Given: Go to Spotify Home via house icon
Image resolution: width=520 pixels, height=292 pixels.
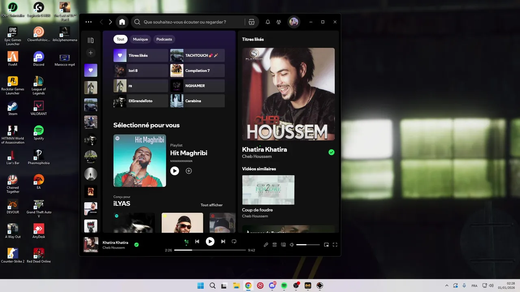Looking at the screenshot, I should pos(122,22).
